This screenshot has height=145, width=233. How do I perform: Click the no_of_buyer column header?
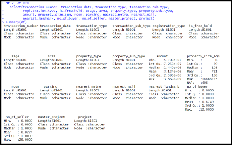tap(197, 86)
